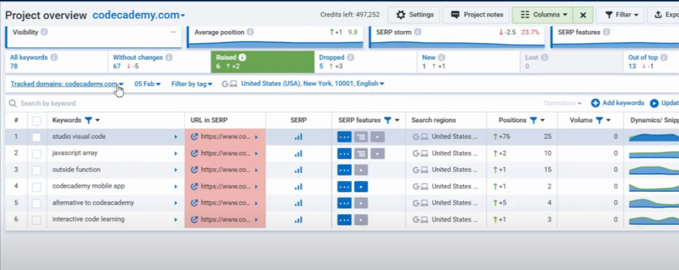Open SERP chart for codecademy mobile app
Screen dimensions: 679x270
tap(299, 187)
